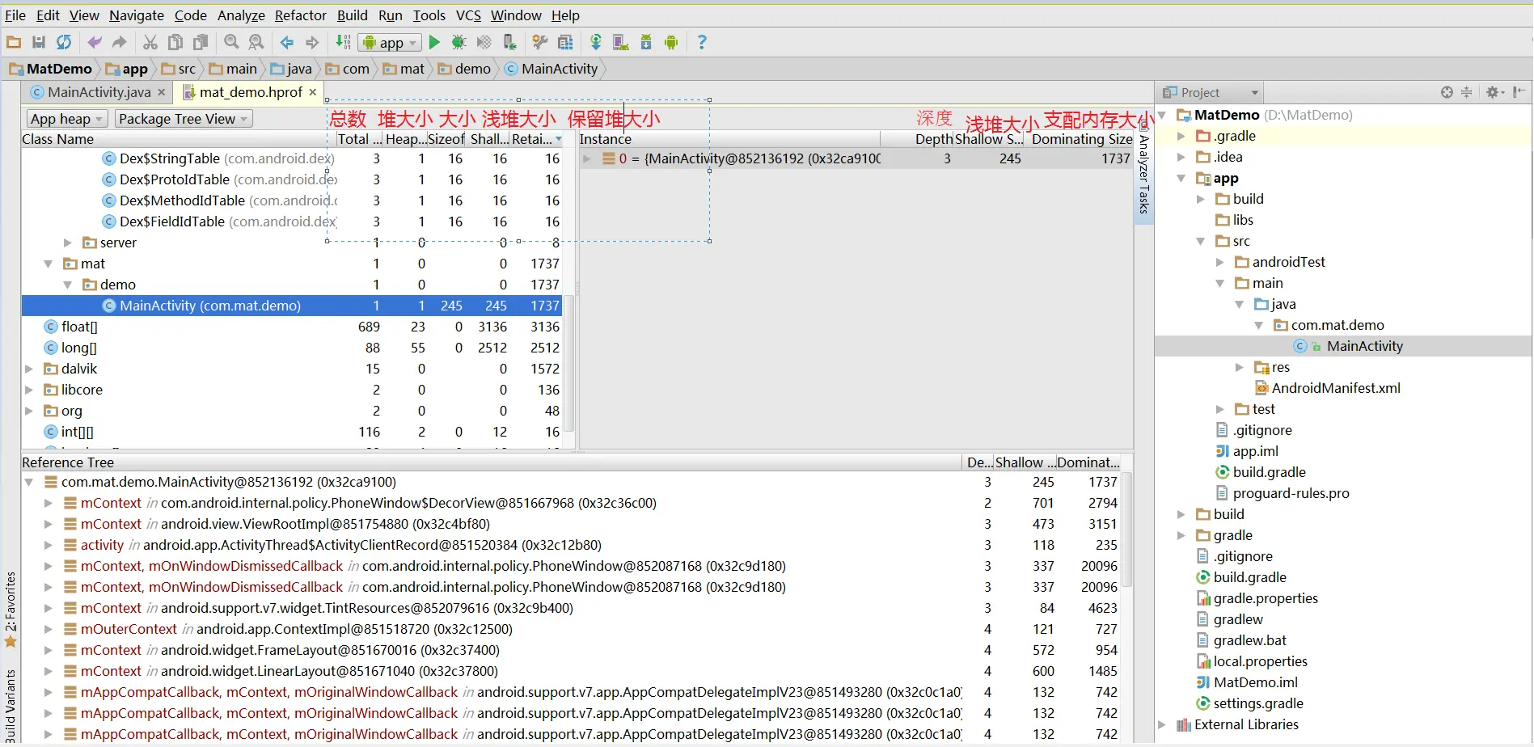Click the Replace magnifier icon

pyautogui.click(x=256, y=42)
